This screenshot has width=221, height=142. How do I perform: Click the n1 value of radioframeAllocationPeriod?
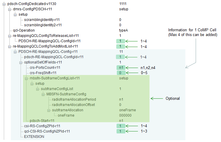tap(121, 99)
